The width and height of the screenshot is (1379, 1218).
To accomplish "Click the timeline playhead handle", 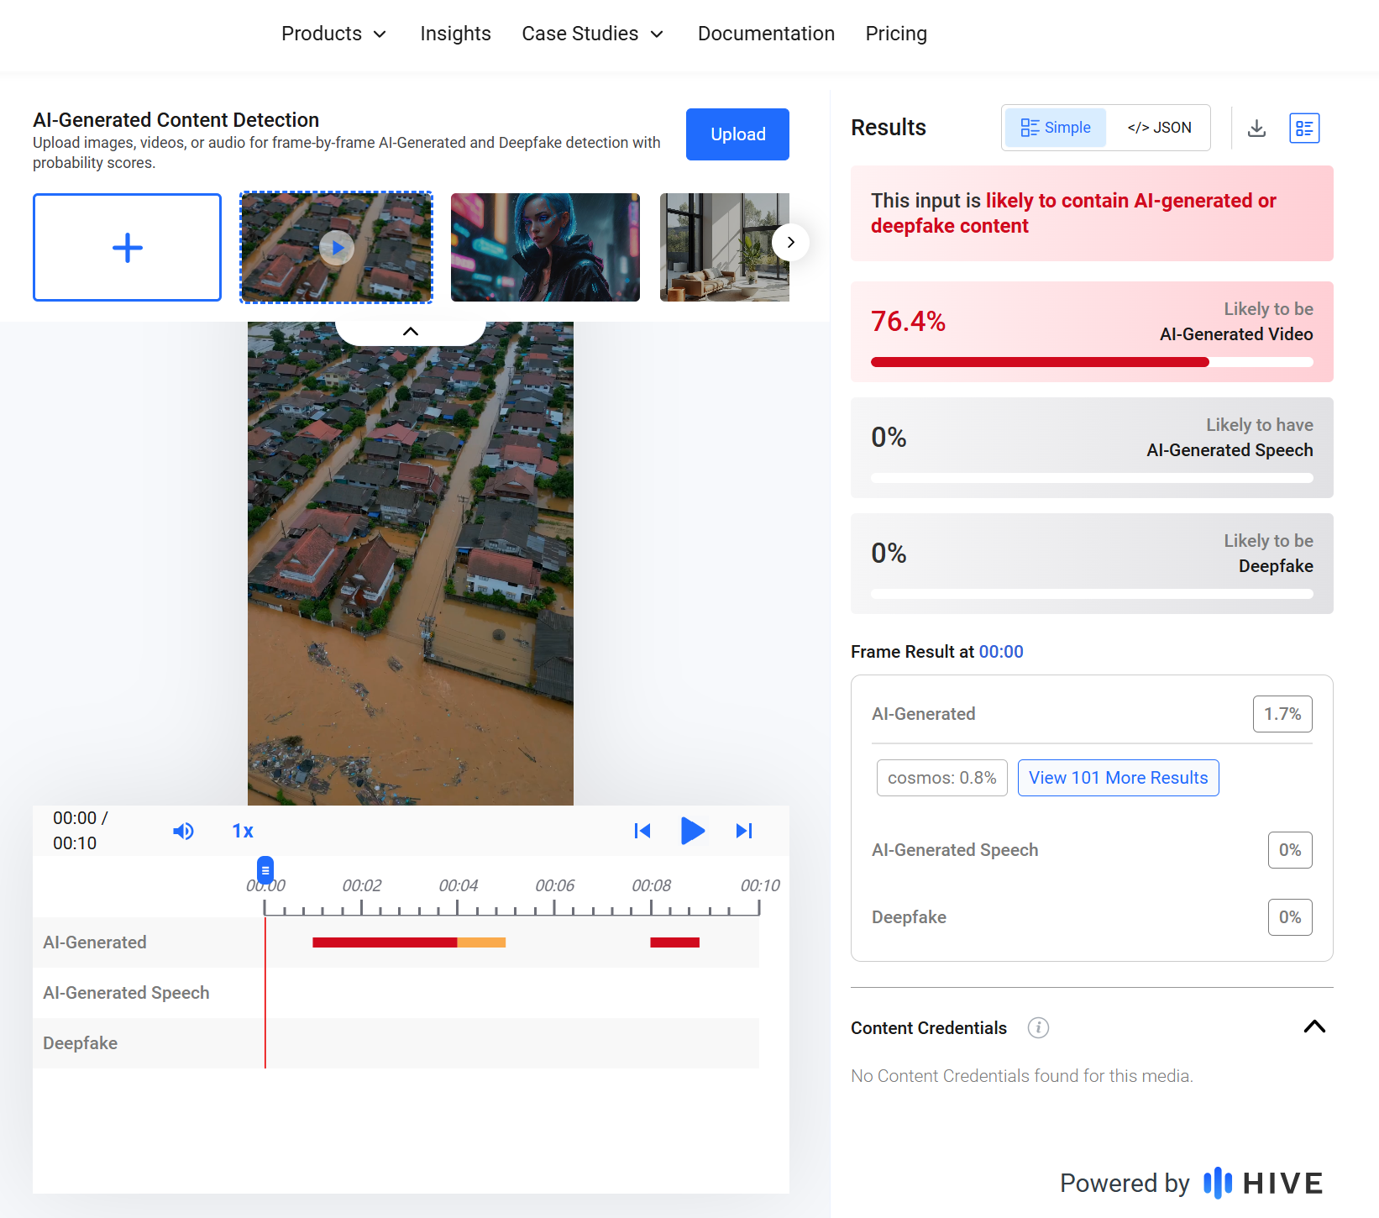I will [265, 870].
